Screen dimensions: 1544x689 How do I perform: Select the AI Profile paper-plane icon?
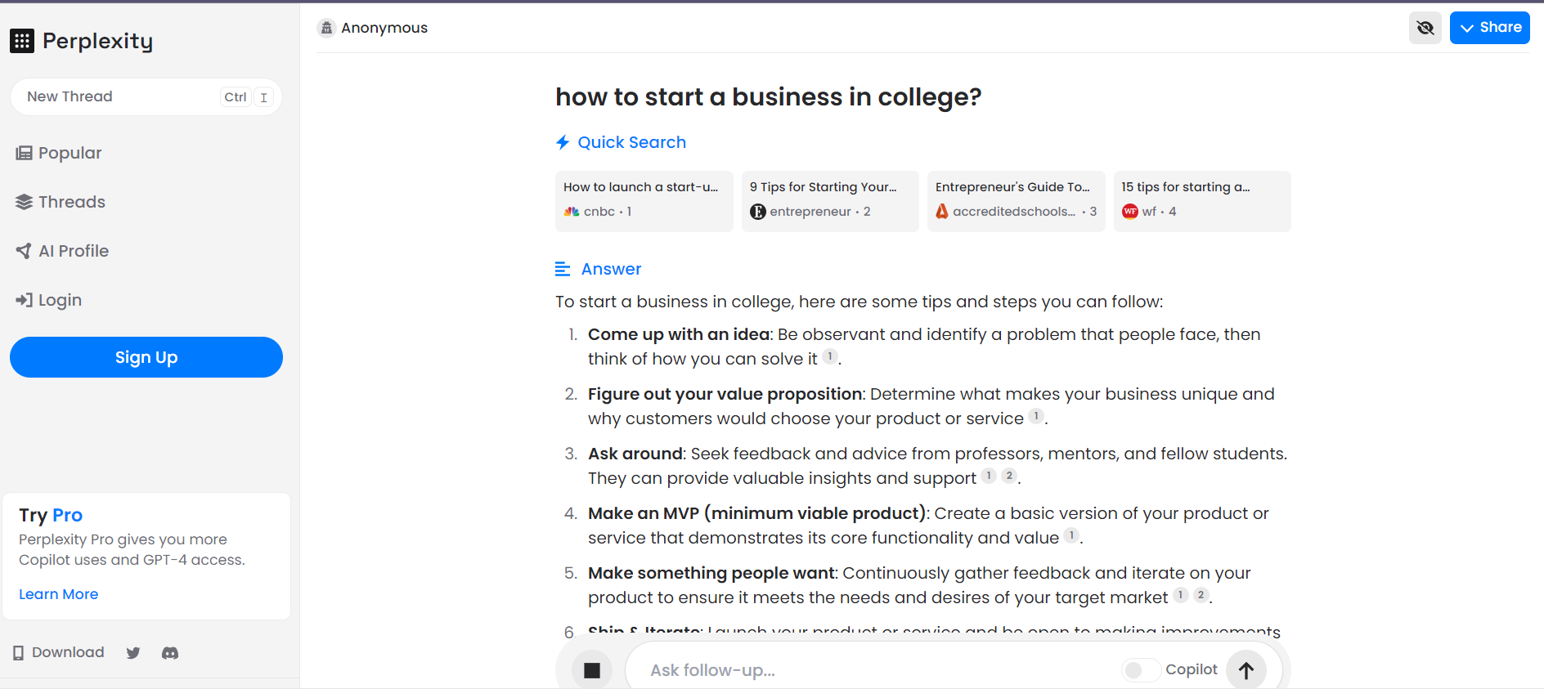23,250
